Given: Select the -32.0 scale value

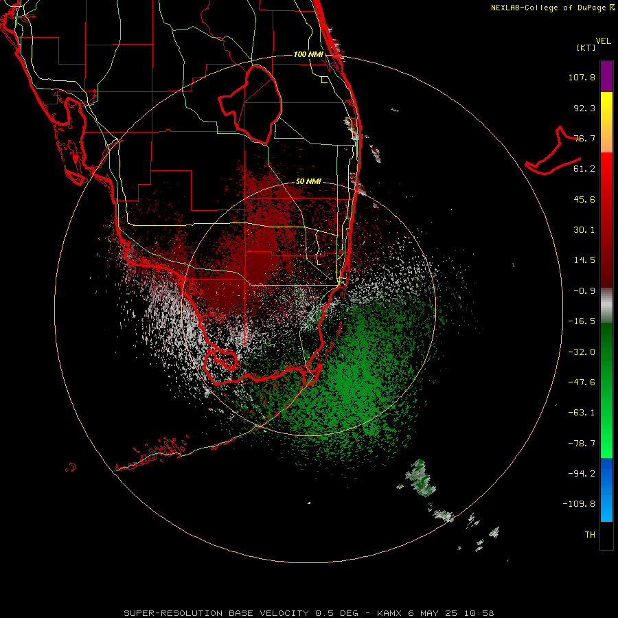Looking at the screenshot, I should 582,352.
